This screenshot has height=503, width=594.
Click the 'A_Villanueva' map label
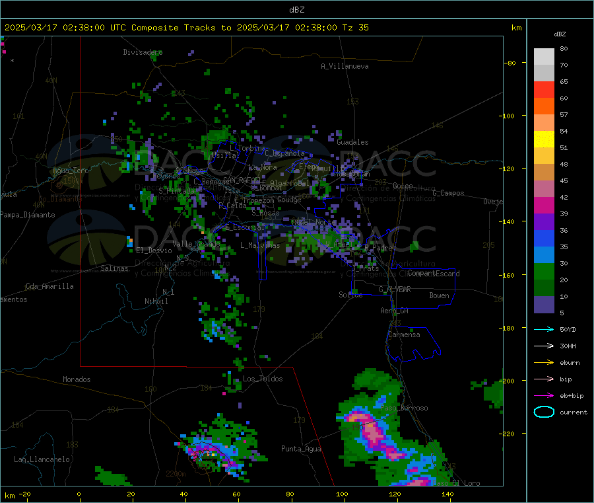click(x=345, y=66)
